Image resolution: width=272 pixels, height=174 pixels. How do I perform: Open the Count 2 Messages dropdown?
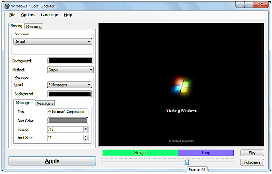click(69, 85)
